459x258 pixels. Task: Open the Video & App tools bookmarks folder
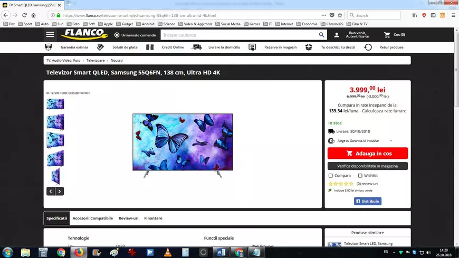coord(195,24)
